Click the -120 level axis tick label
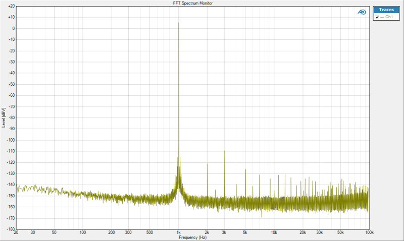 coord(11,162)
